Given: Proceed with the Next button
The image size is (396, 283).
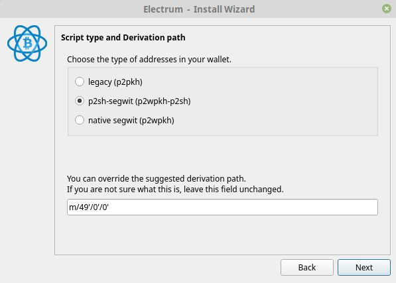Looking at the screenshot, I should 364,267.
